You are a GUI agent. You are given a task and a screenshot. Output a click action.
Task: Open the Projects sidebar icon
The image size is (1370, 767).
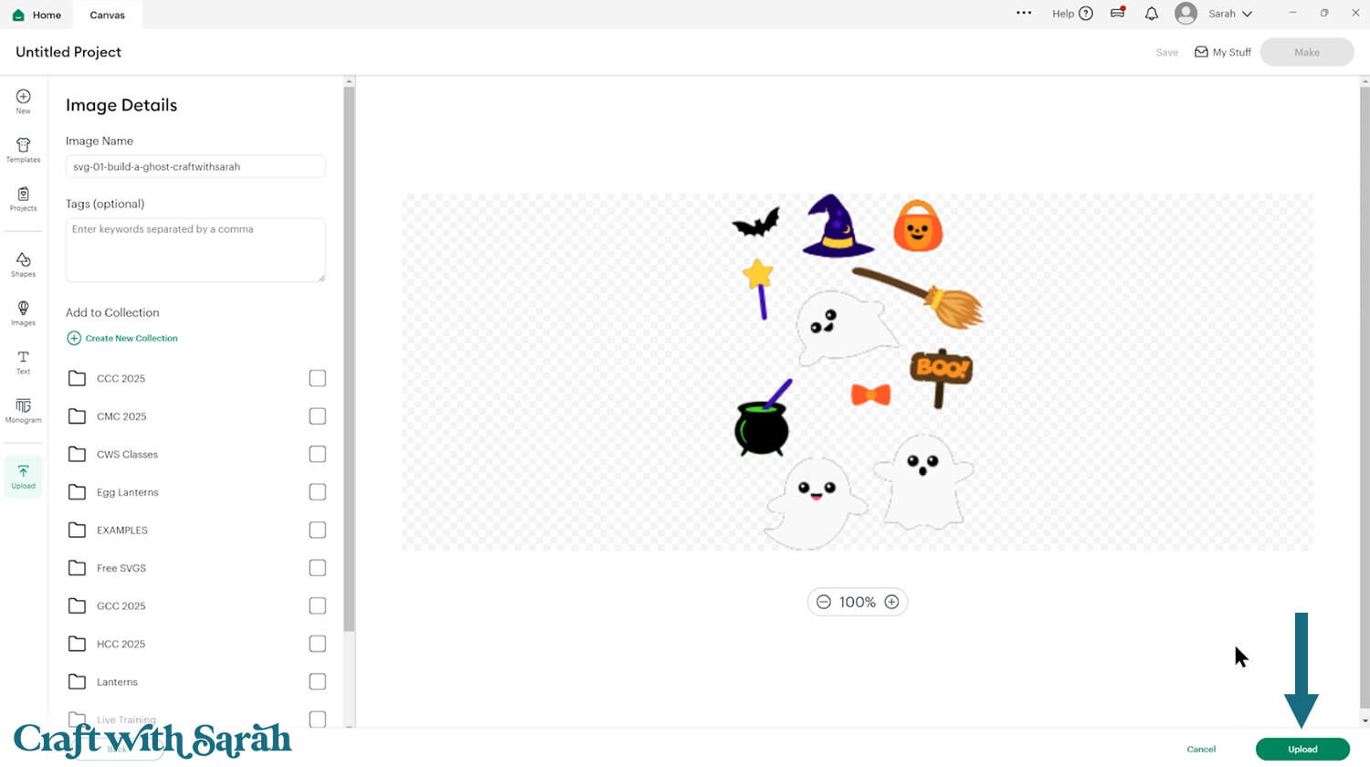click(23, 199)
